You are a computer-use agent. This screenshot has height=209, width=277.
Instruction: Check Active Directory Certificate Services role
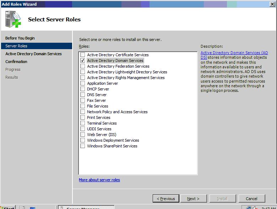(x=83, y=55)
